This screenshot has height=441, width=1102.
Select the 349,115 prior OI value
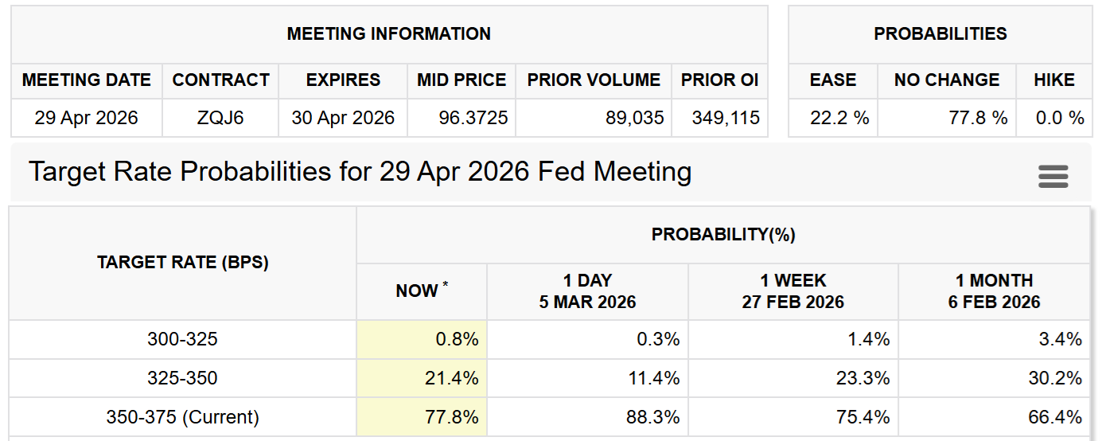[x=719, y=119]
